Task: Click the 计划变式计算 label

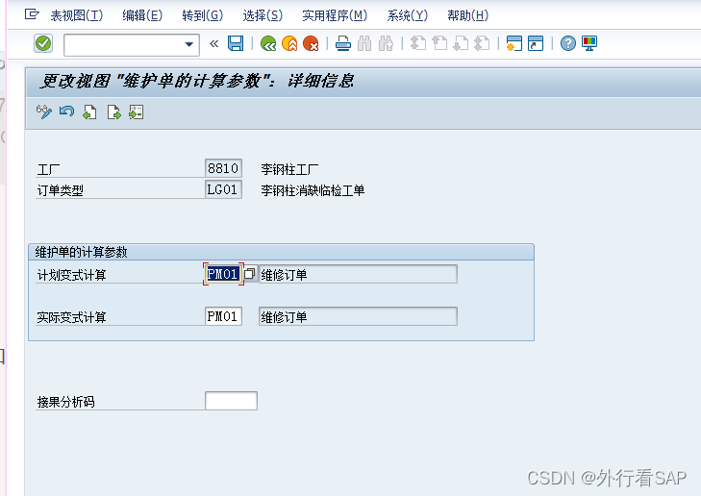Action: point(71,275)
